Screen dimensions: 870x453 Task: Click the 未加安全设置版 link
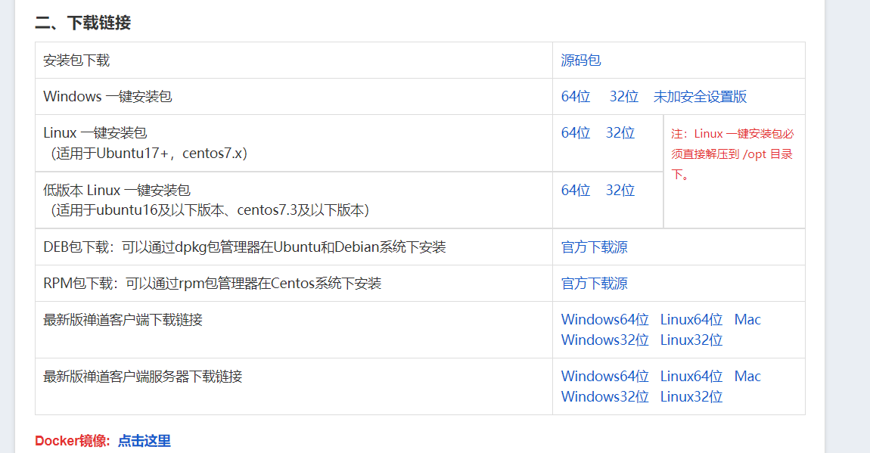[x=700, y=97]
